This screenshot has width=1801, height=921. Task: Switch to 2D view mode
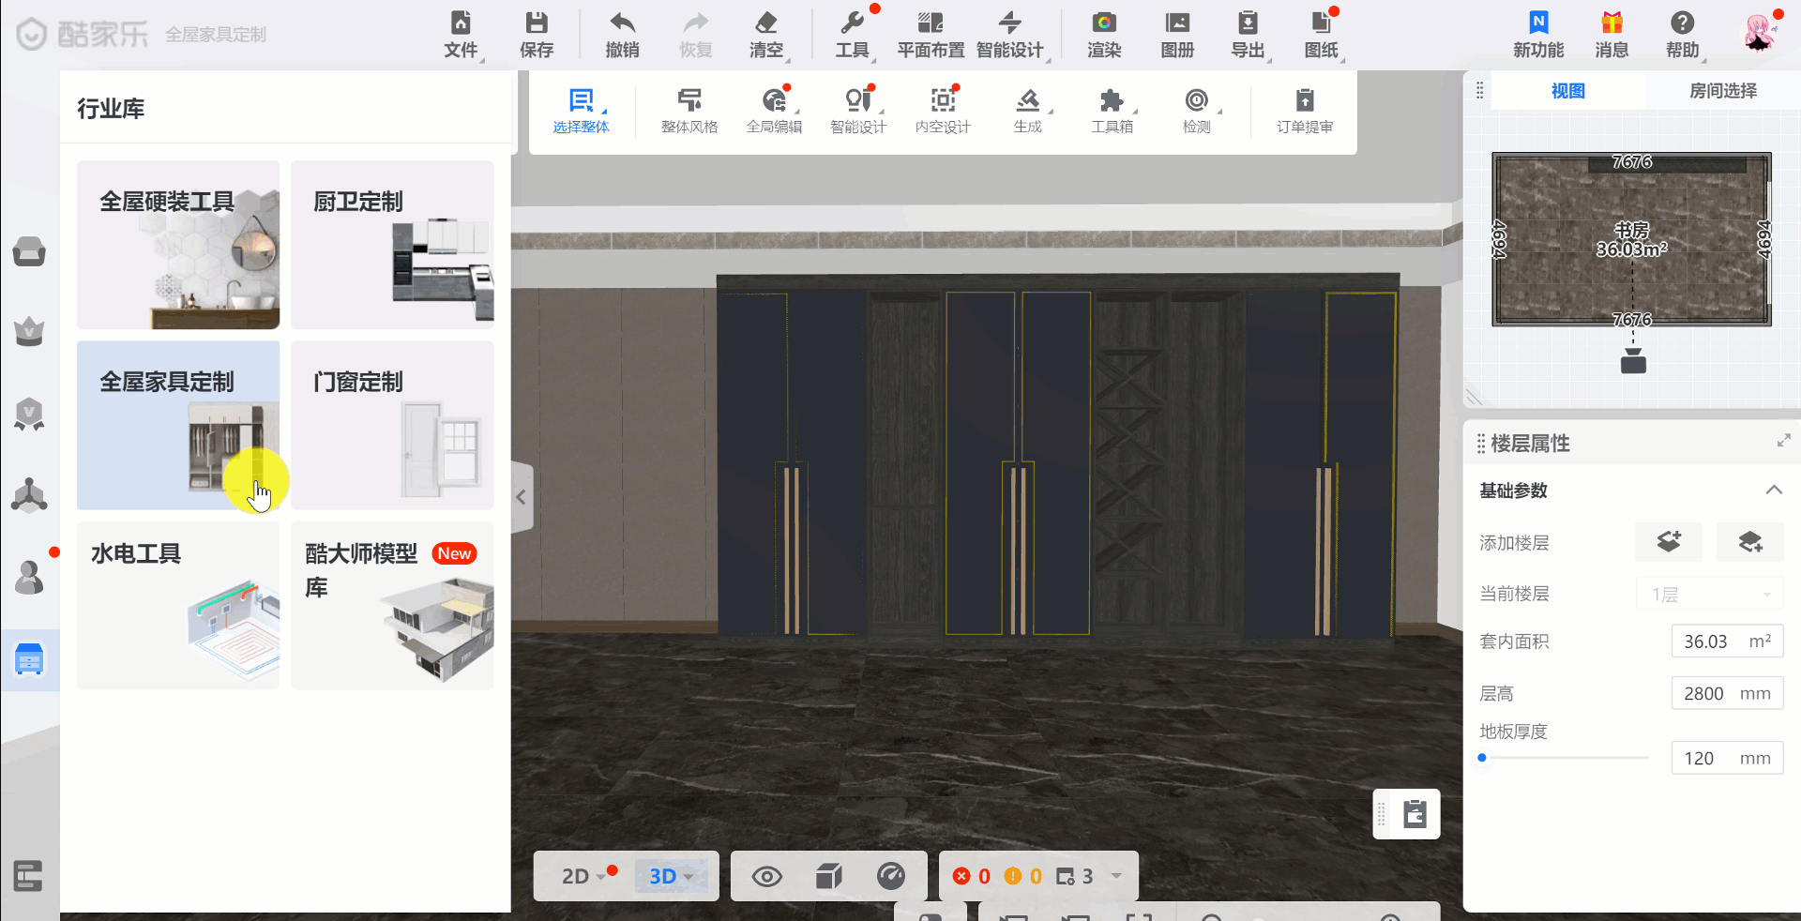pyautogui.click(x=576, y=877)
